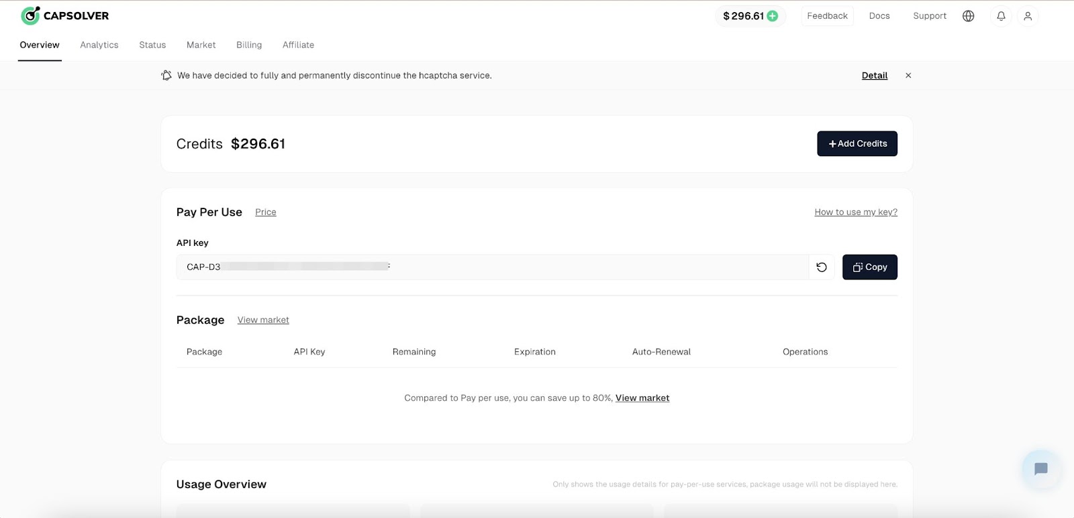This screenshot has height=518, width=1074.
Task: Click the announcement bell icon in banner
Action: tap(166, 75)
